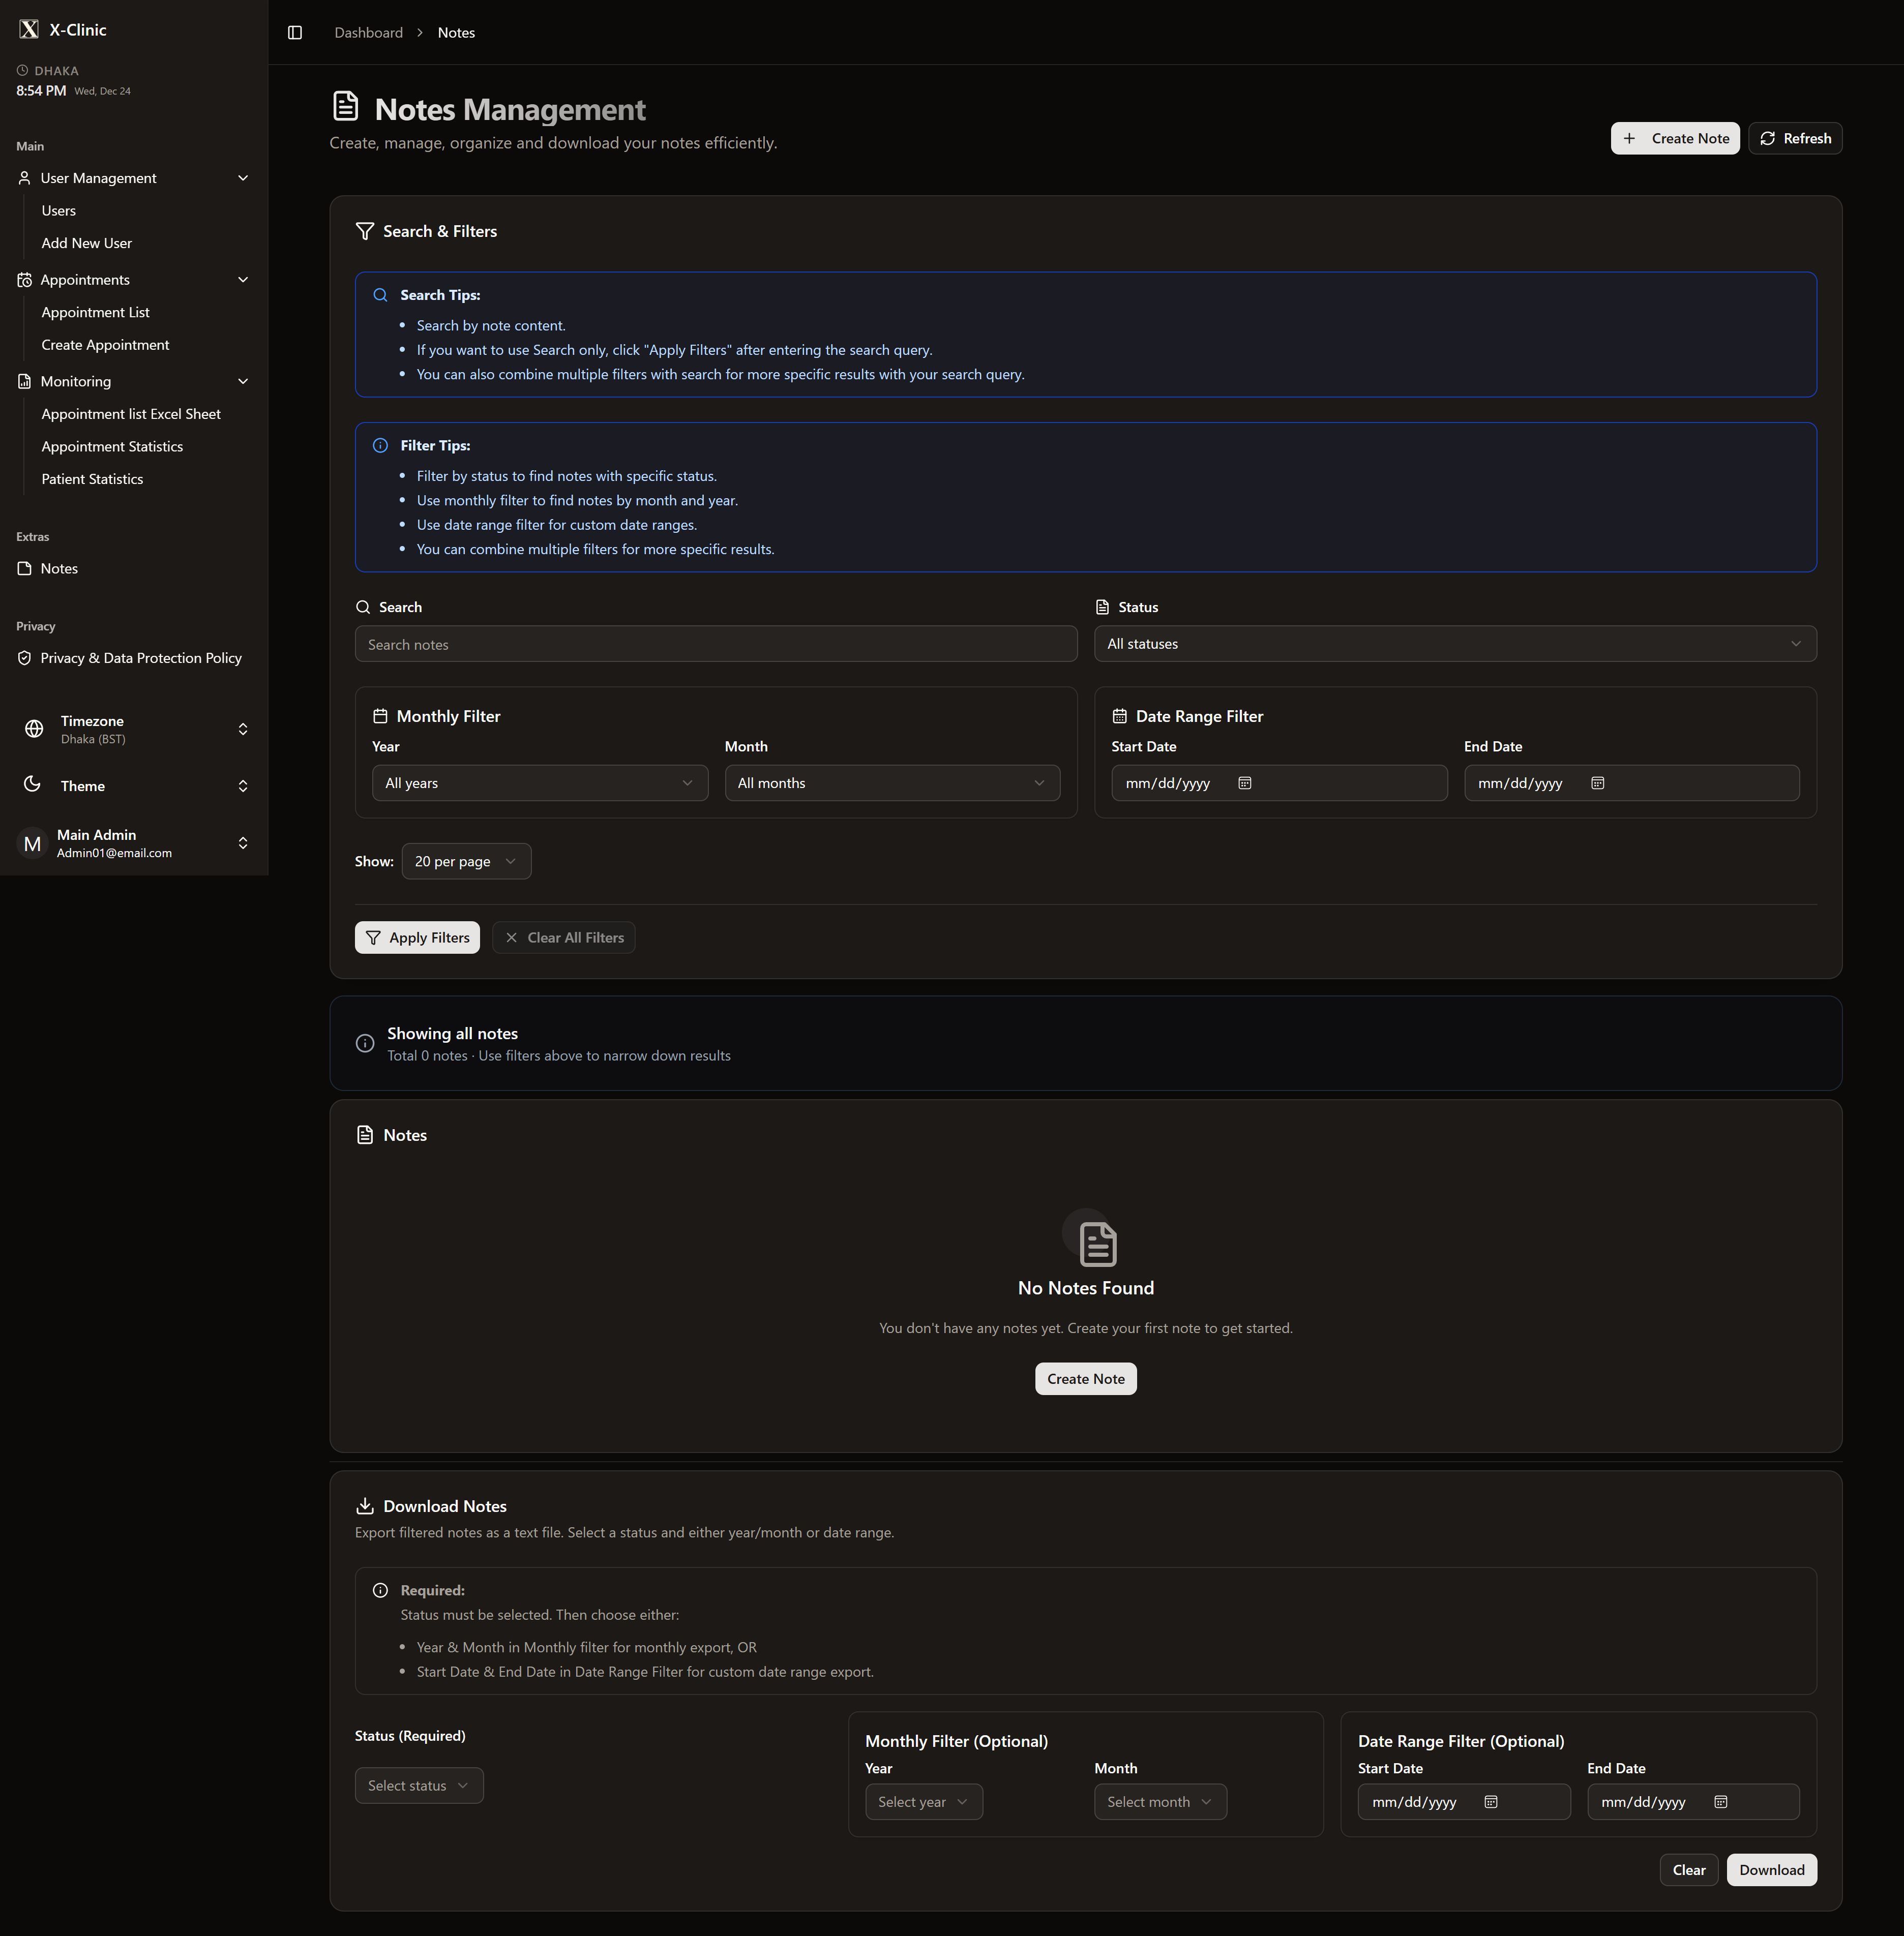Open the All years dropdown
Viewport: 1904px width, 1936px height.
point(539,782)
